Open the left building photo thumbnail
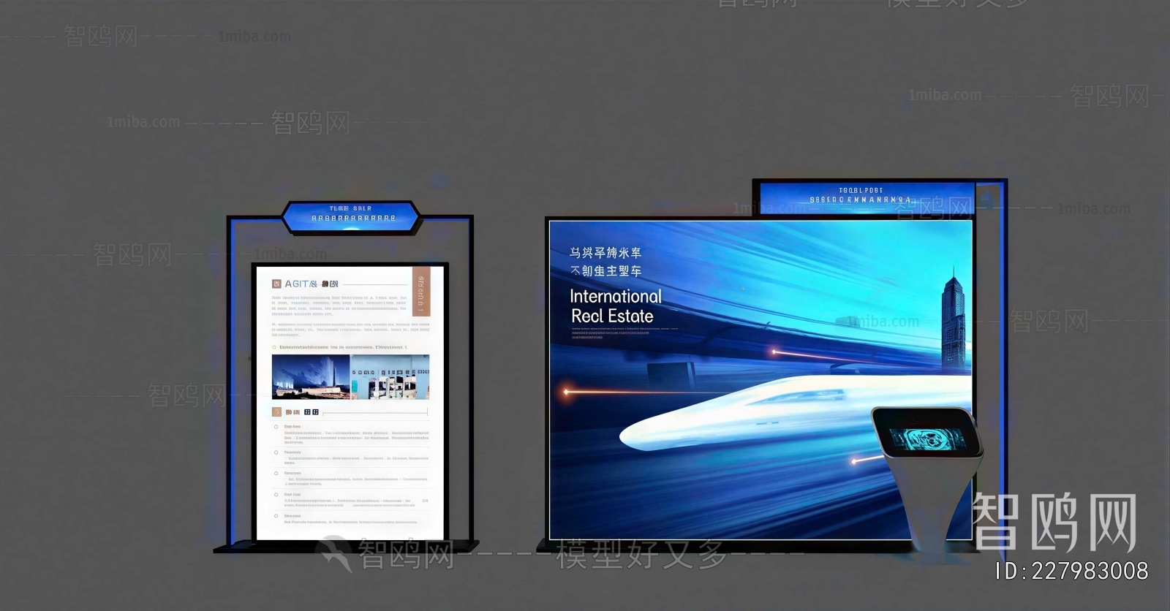 [x=311, y=377]
